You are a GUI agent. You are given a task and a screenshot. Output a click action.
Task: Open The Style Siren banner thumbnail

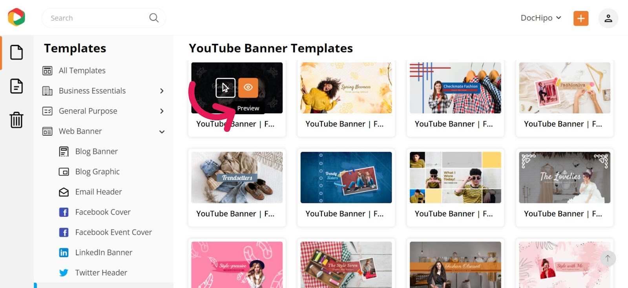(x=346, y=265)
